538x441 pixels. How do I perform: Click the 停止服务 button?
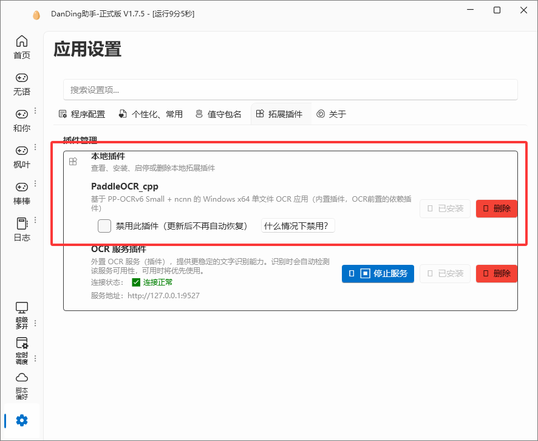(x=378, y=273)
